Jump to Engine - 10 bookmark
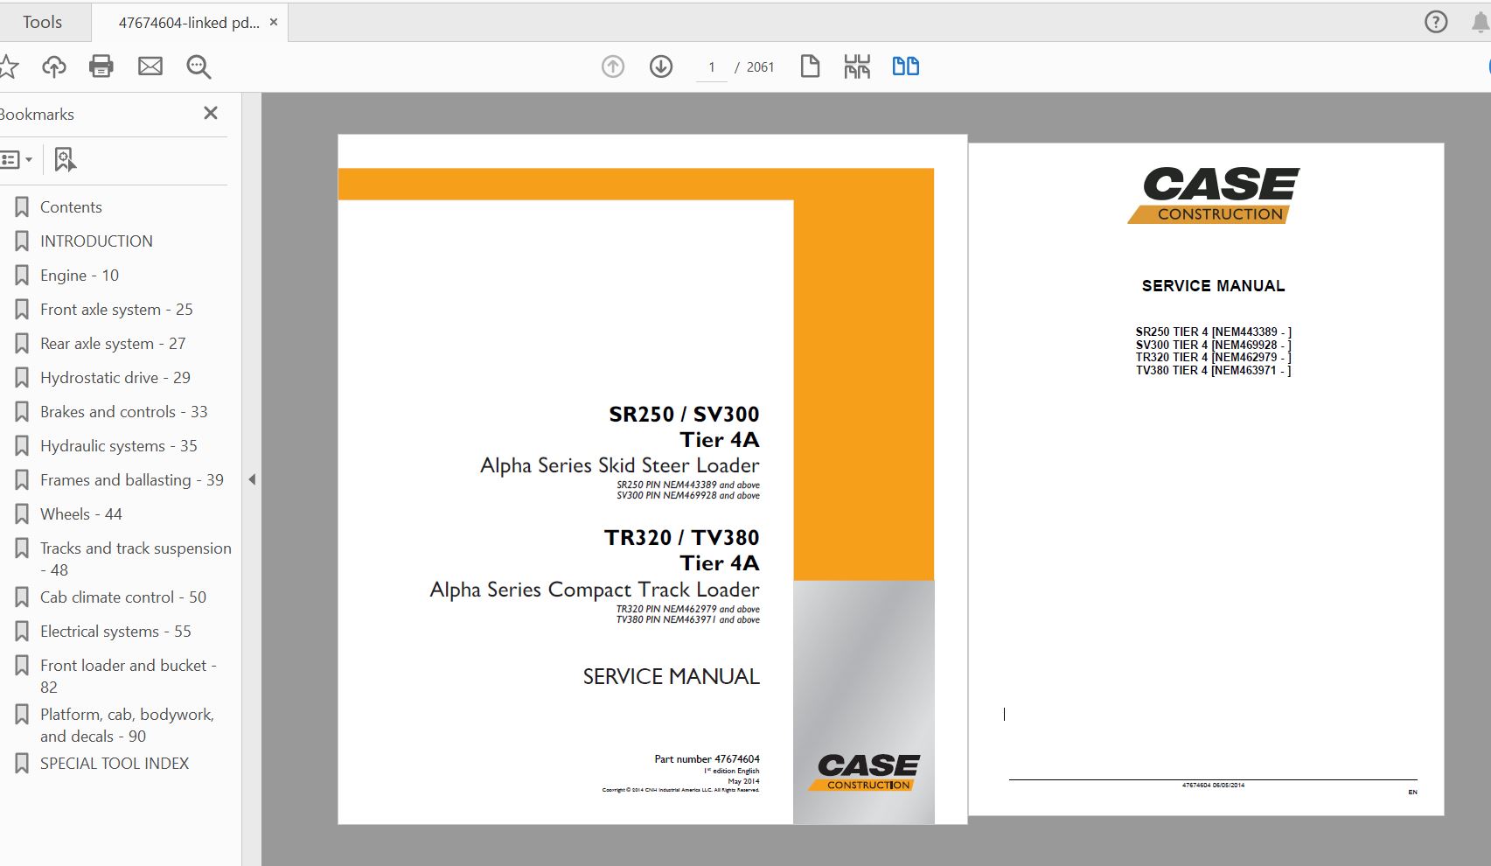The image size is (1491, 866). 80,276
